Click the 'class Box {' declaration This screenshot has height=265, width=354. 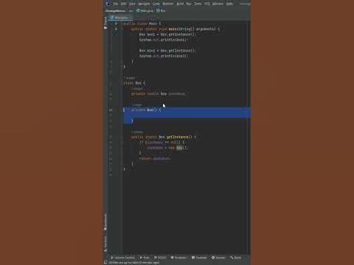coord(134,83)
